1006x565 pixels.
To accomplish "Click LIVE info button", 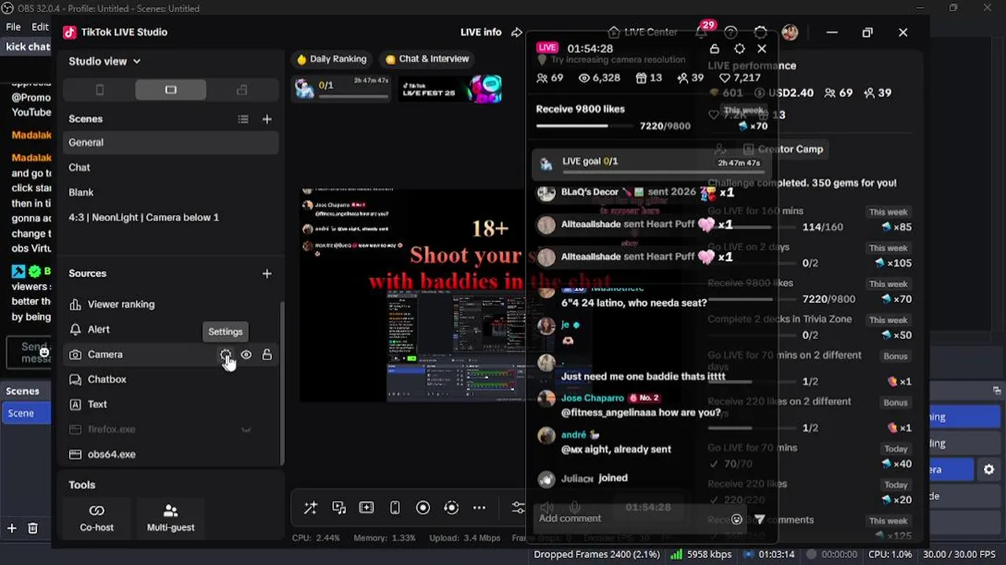I will 480,32.
